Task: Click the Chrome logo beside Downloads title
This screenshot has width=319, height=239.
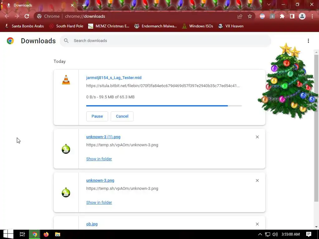Action: (x=10, y=41)
